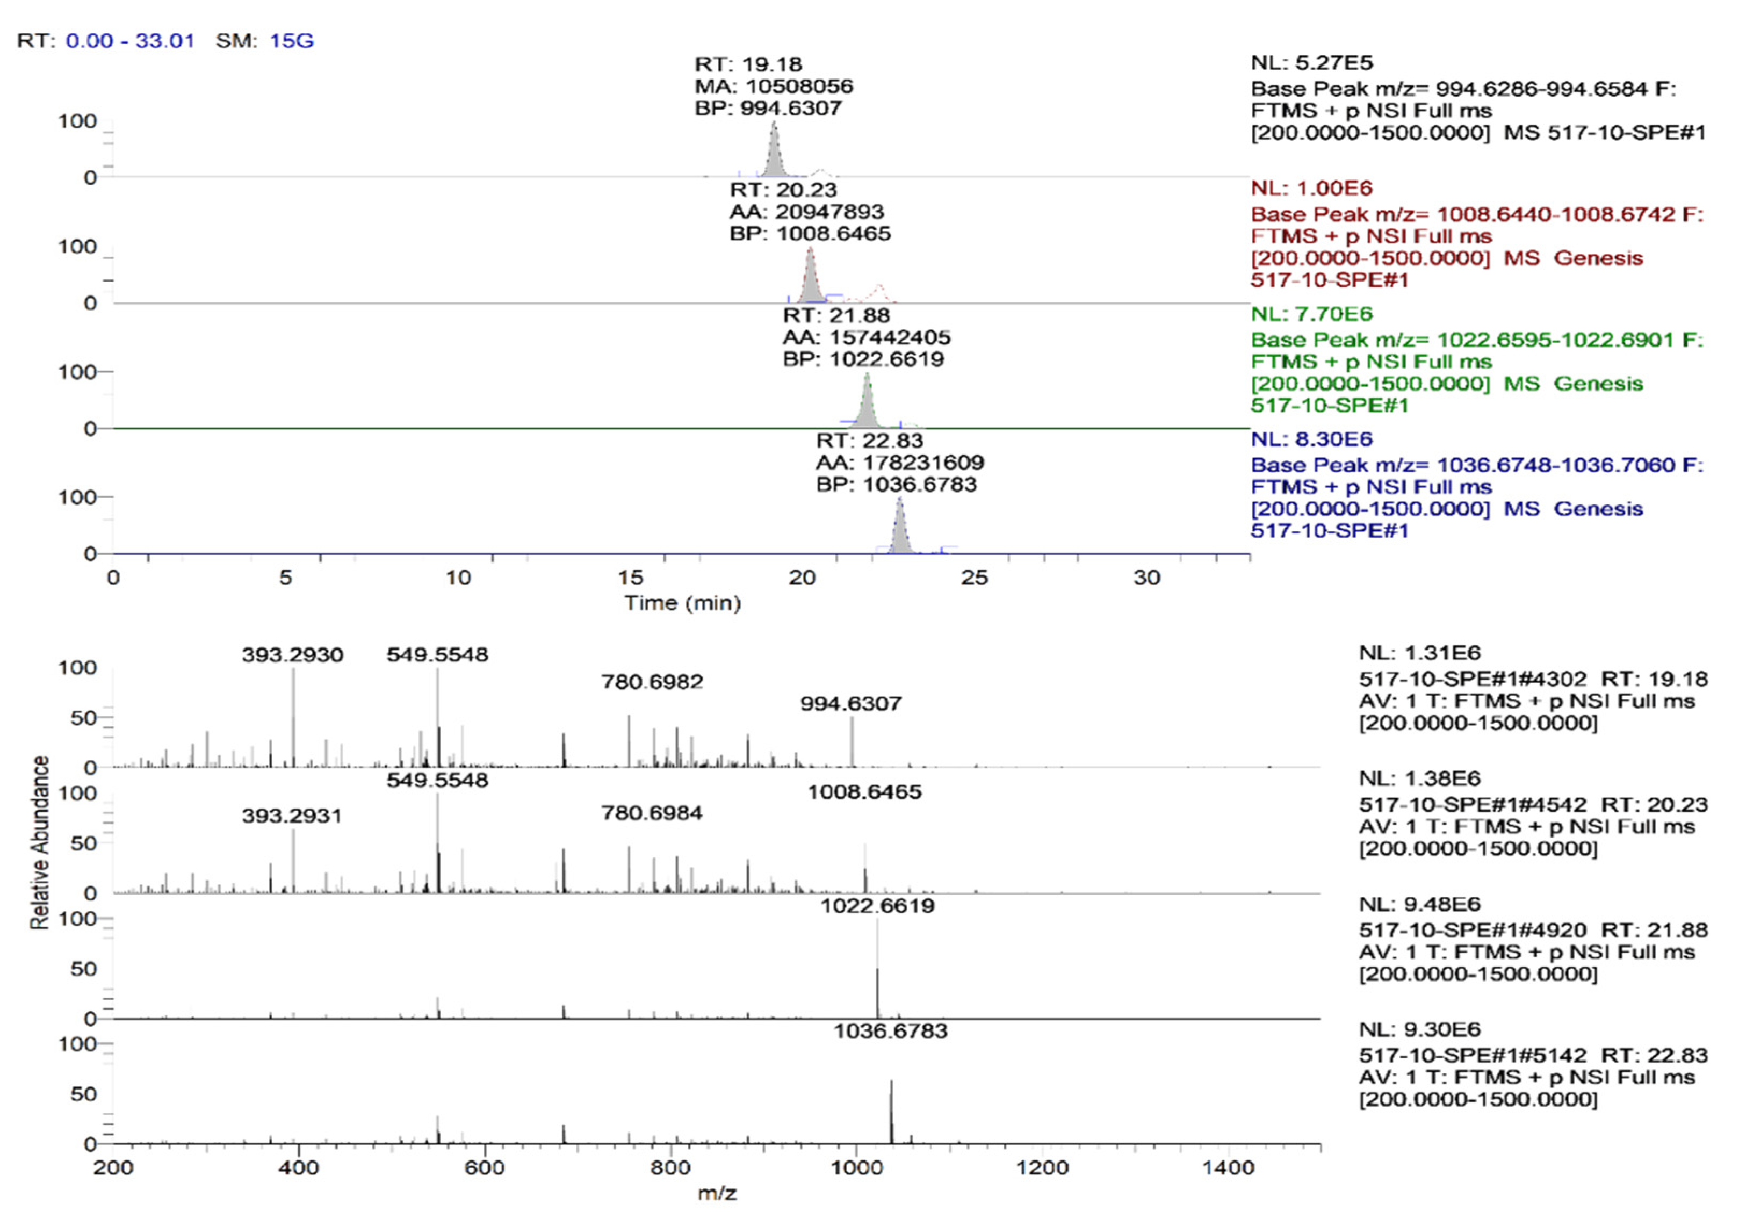The image size is (1739, 1226).
Task: Click the chromatogram peak at RT 19.18
Action: point(773,152)
